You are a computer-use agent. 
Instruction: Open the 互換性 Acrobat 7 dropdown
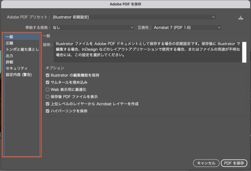pyautogui.click(x=187, y=27)
